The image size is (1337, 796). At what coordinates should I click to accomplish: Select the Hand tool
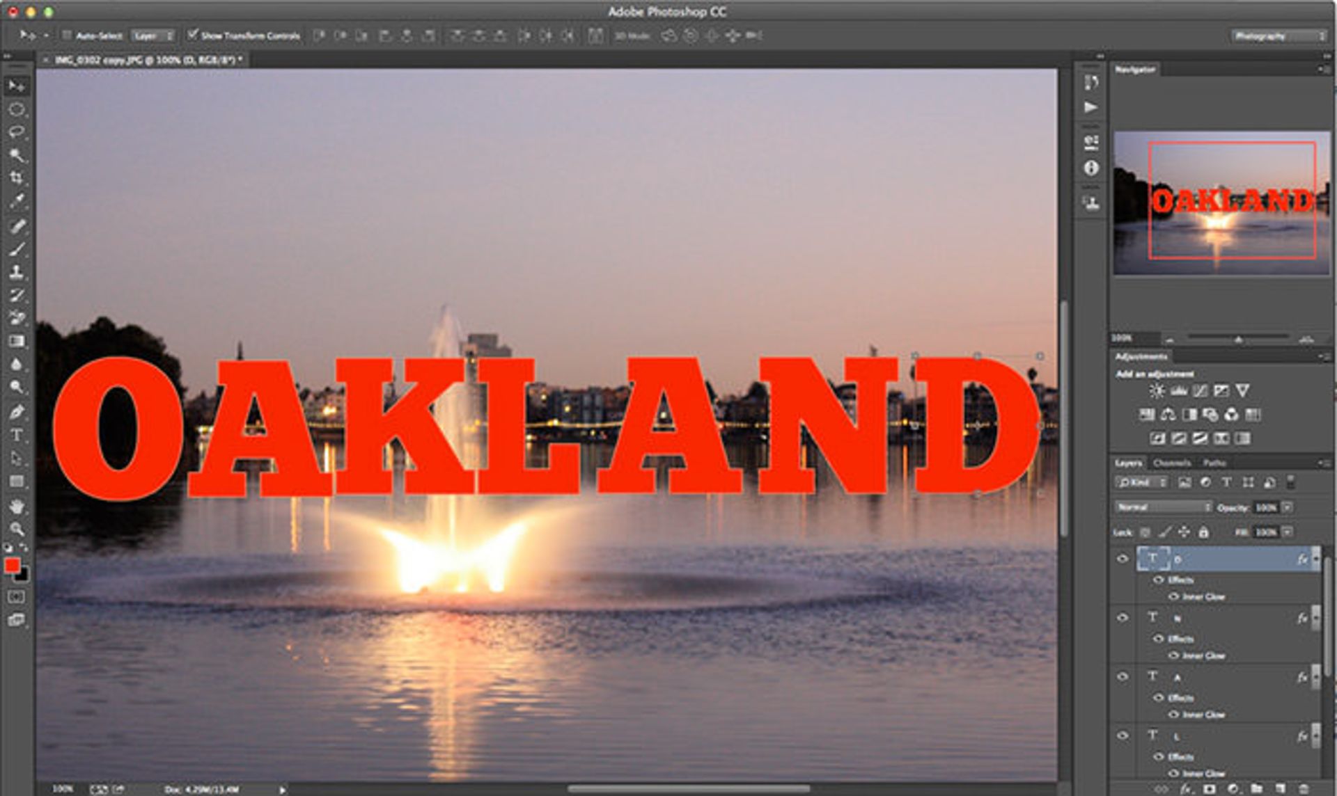point(17,506)
